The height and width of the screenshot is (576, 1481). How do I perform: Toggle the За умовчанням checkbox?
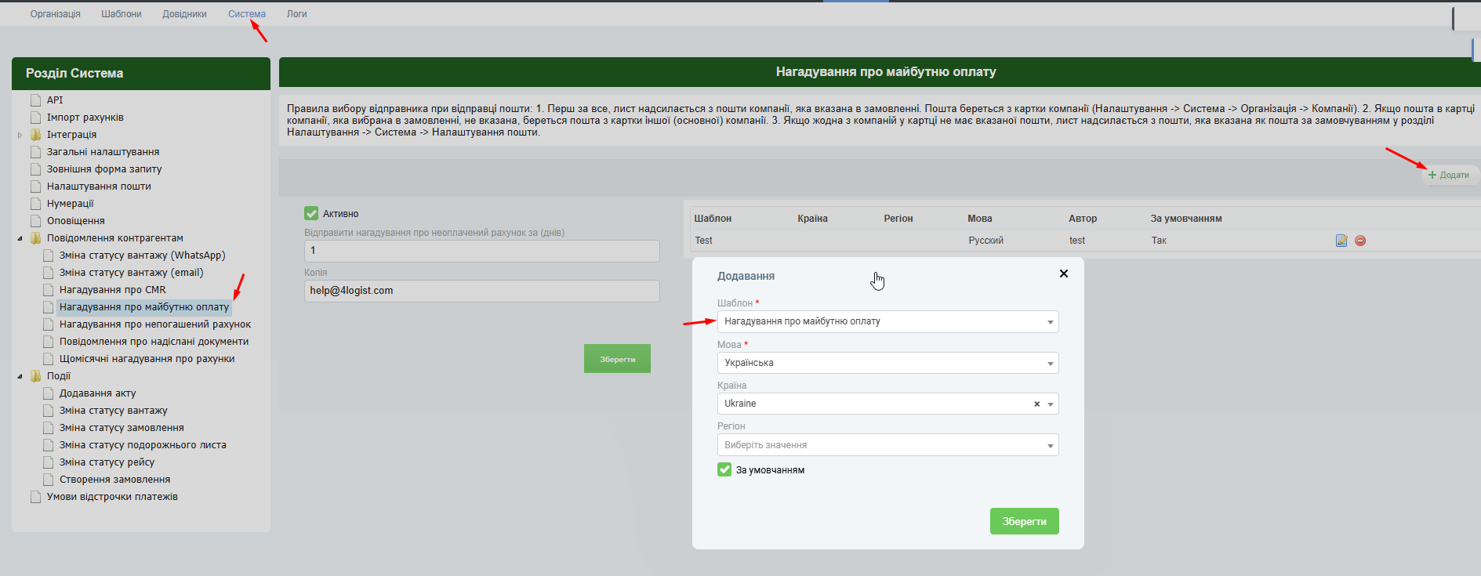(x=724, y=469)
